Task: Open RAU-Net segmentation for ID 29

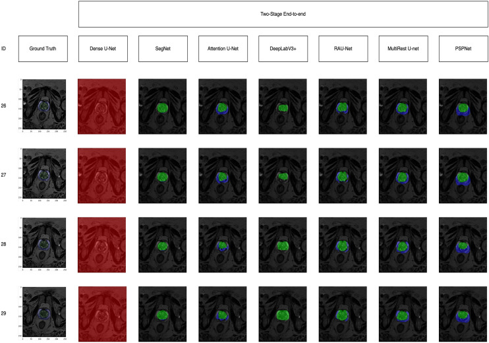Action: pyautogui.click(x=343, y=314)
